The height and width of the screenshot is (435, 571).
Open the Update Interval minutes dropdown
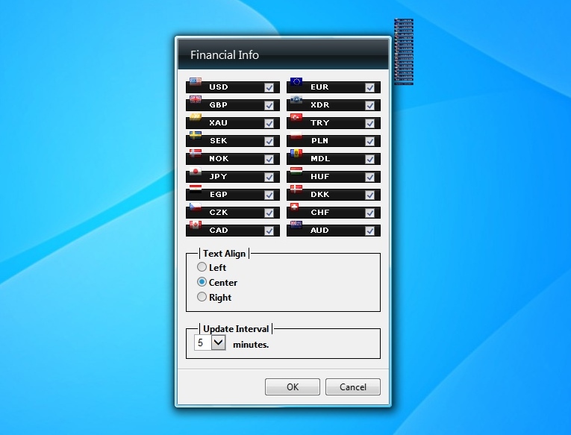(219, 342)
